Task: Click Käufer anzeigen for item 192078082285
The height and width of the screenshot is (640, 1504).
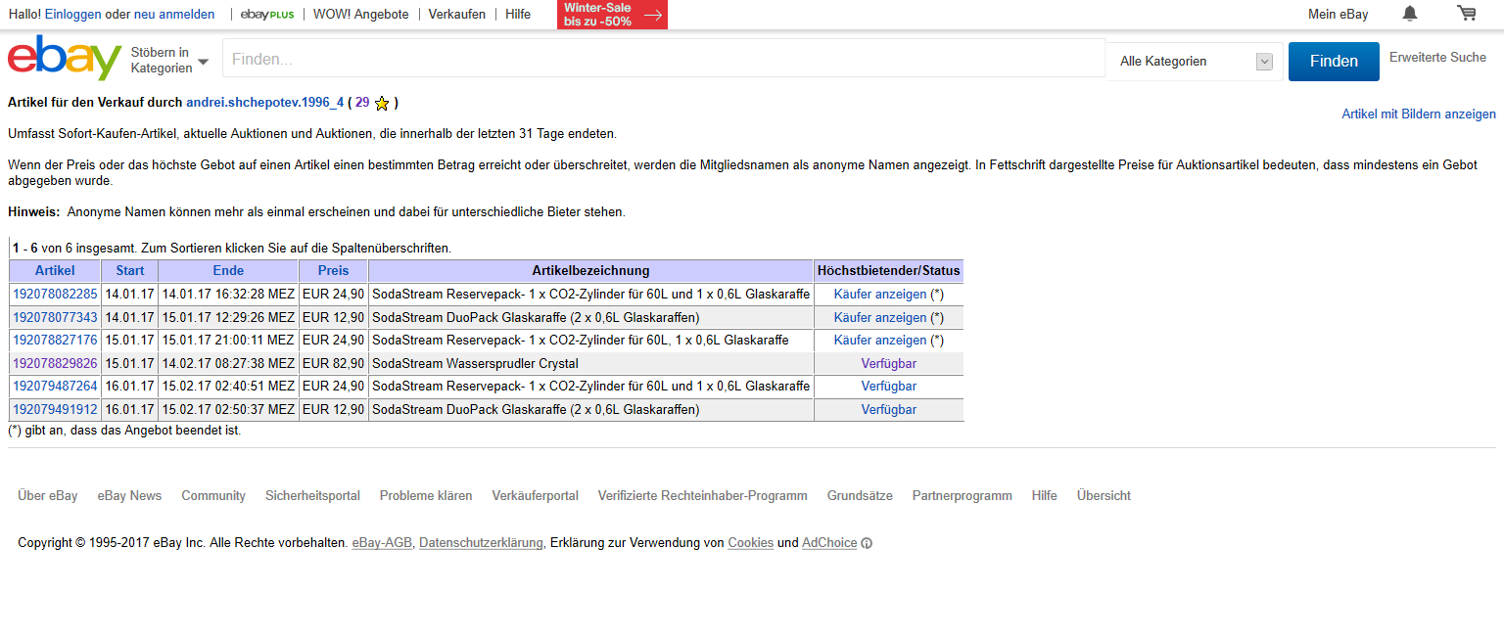Action: click(880, 294)
